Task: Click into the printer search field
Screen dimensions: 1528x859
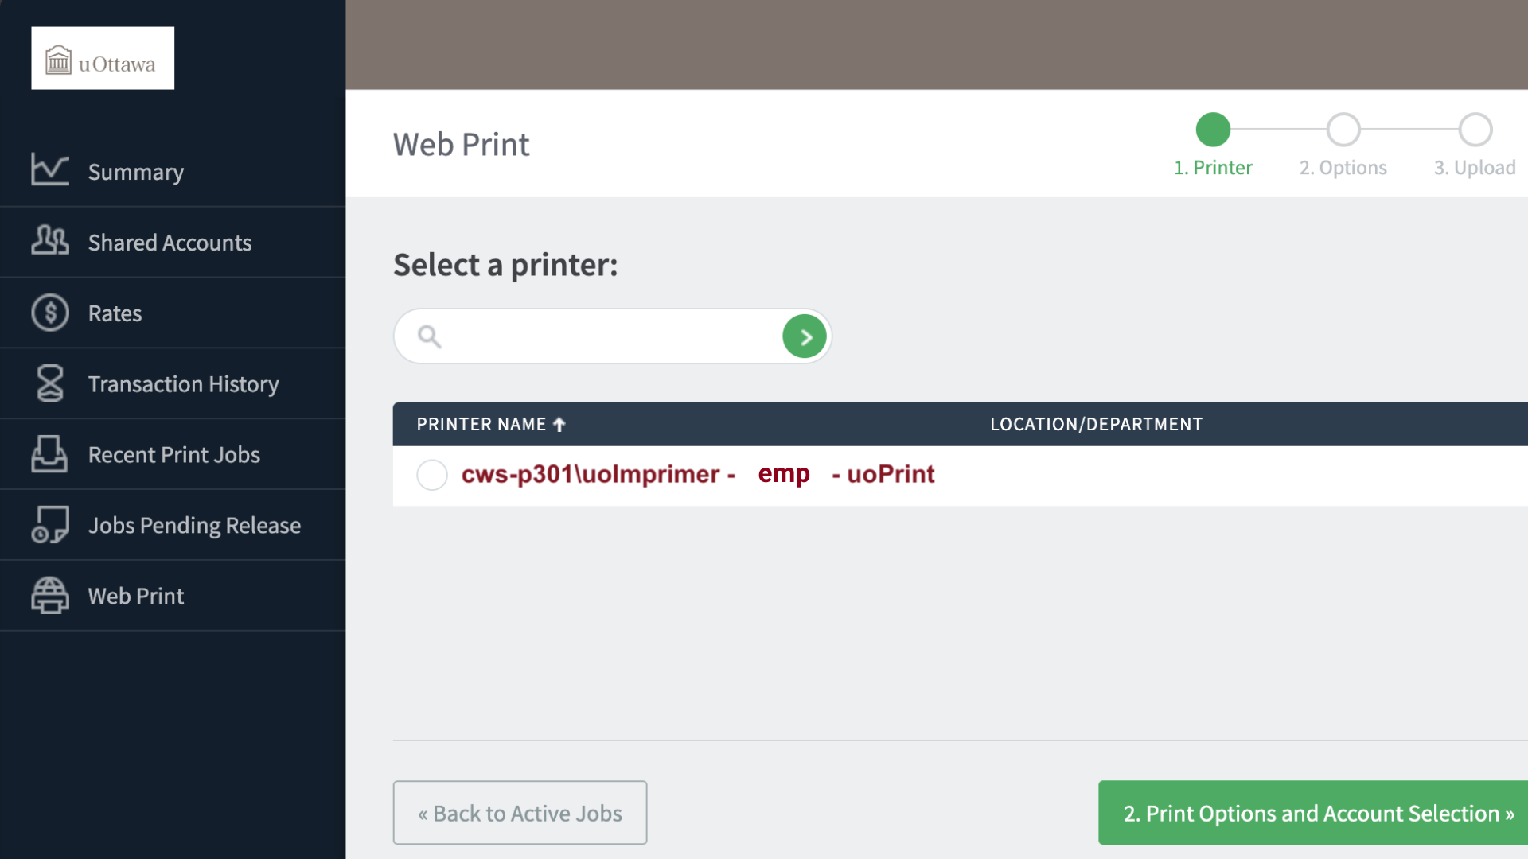Action: tap(611, 336)
